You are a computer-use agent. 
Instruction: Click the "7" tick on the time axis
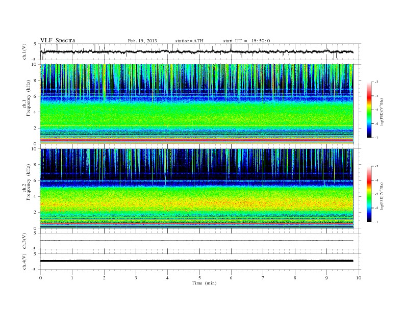click(x=263, y=278)
